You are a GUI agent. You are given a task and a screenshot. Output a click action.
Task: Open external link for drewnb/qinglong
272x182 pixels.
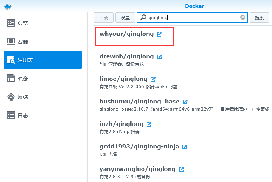pyautogui.click(x=160, y=57)
